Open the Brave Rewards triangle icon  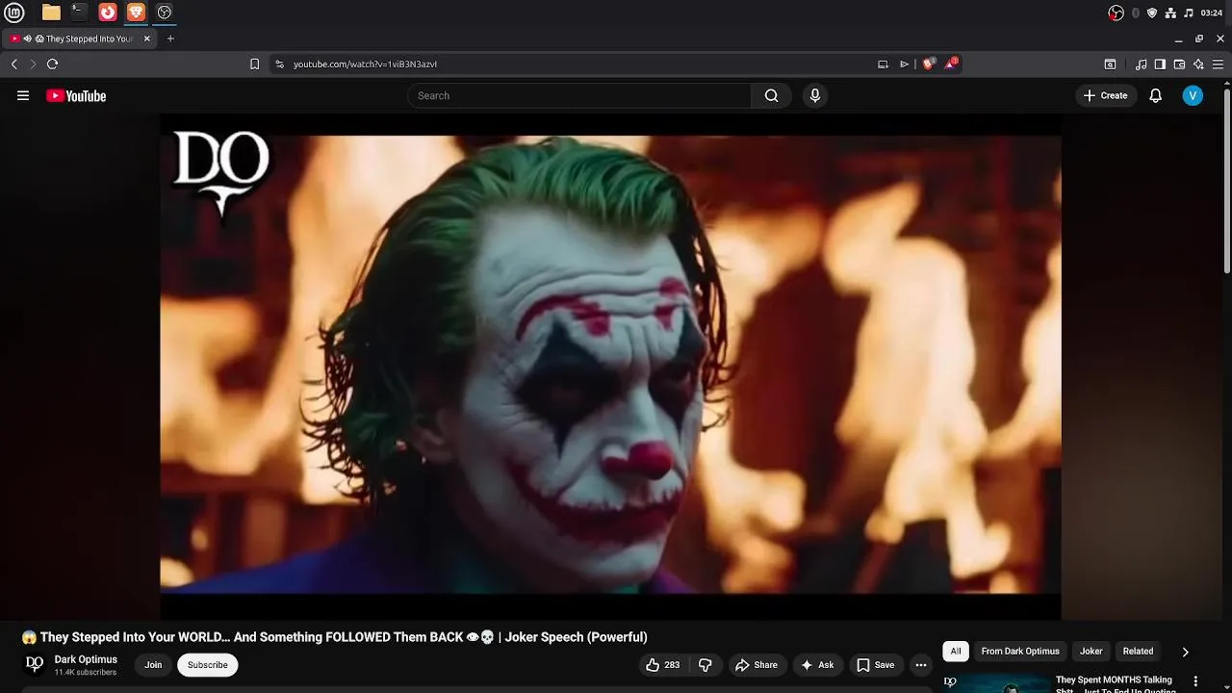pyautogui.click(x=951, y=64)
